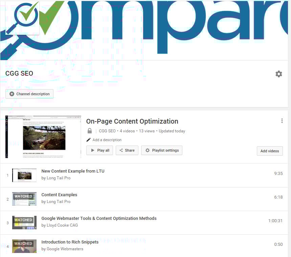Open 'New Content Example from LTU' video title
Image resolution: width=291 pixels, height=257 pixels.
click(73, 171)
